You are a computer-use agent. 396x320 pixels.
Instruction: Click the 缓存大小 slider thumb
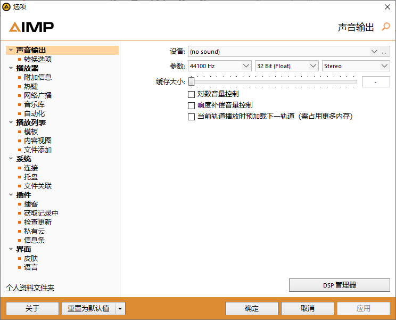pos(191,81)
